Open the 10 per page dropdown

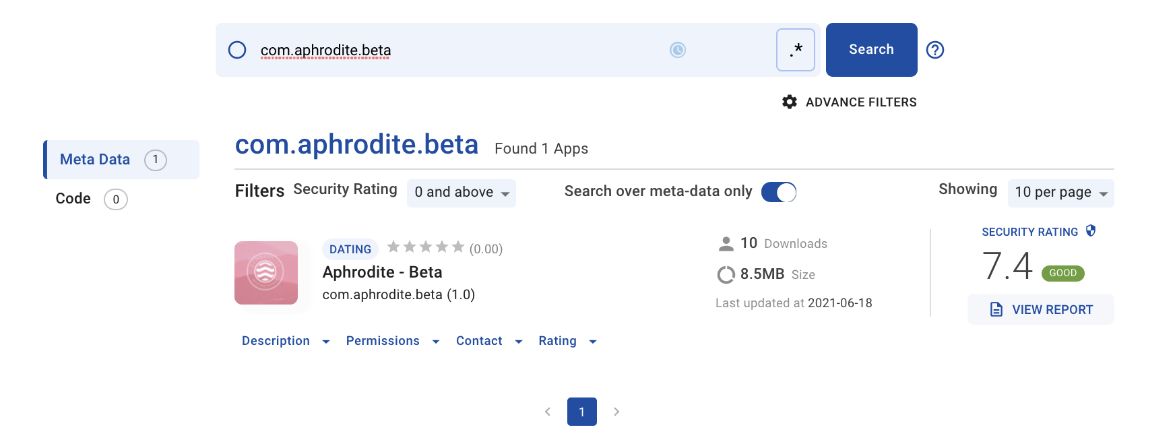pos(1060,193)
